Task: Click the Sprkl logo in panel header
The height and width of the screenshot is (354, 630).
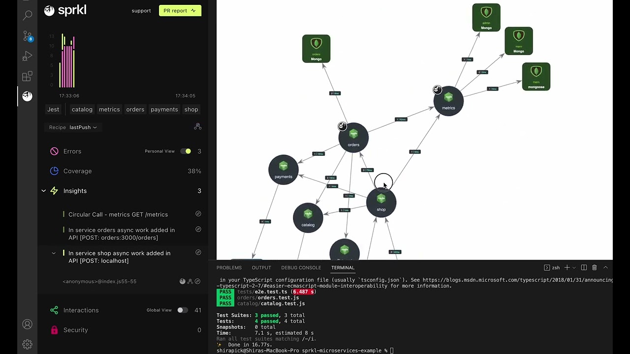Action: 65,10
